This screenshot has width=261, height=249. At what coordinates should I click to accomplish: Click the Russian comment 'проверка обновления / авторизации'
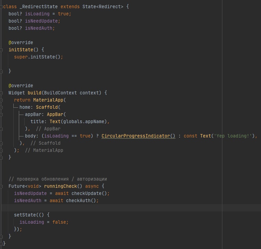click(62, 179)
